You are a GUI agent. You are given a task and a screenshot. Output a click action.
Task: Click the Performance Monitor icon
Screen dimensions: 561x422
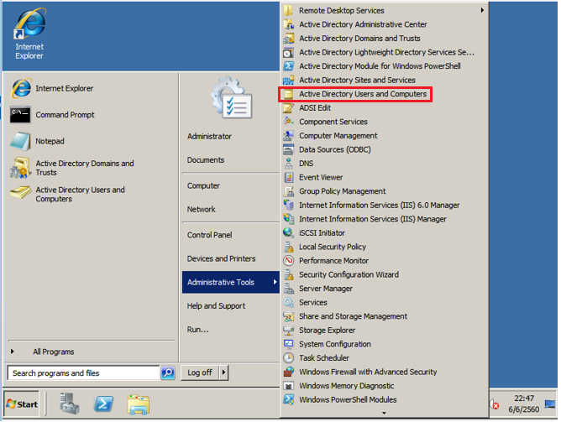288,261
